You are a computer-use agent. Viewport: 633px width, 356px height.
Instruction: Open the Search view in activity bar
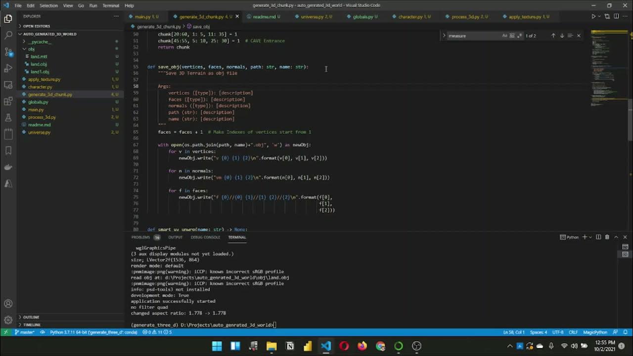click(8, 36)
